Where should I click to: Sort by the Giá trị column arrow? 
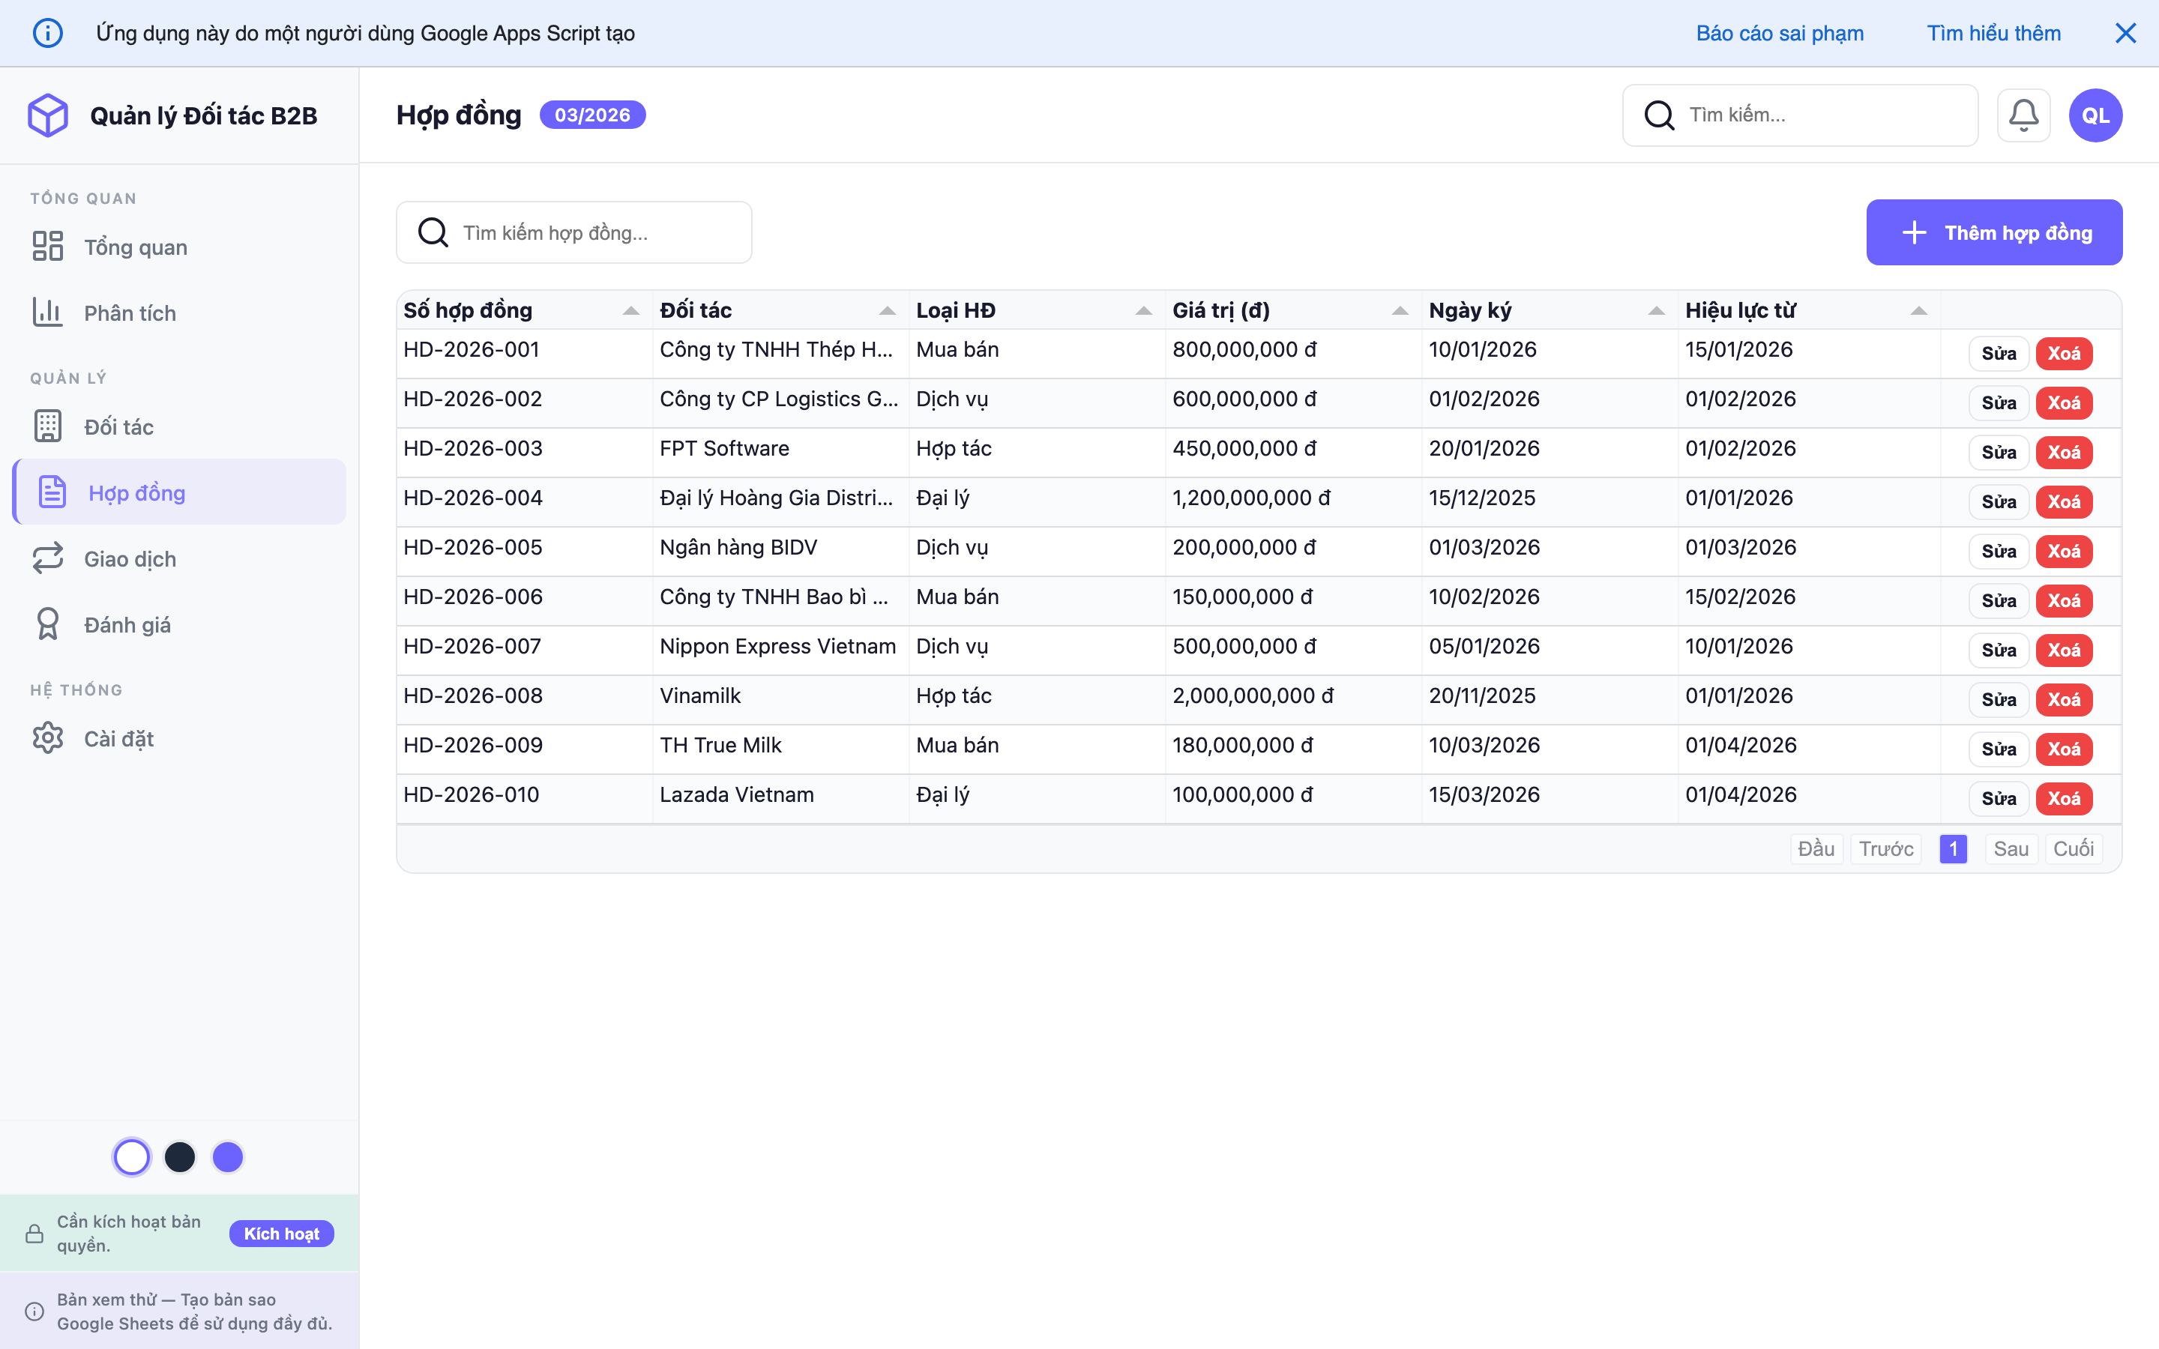coord(1400,310)
